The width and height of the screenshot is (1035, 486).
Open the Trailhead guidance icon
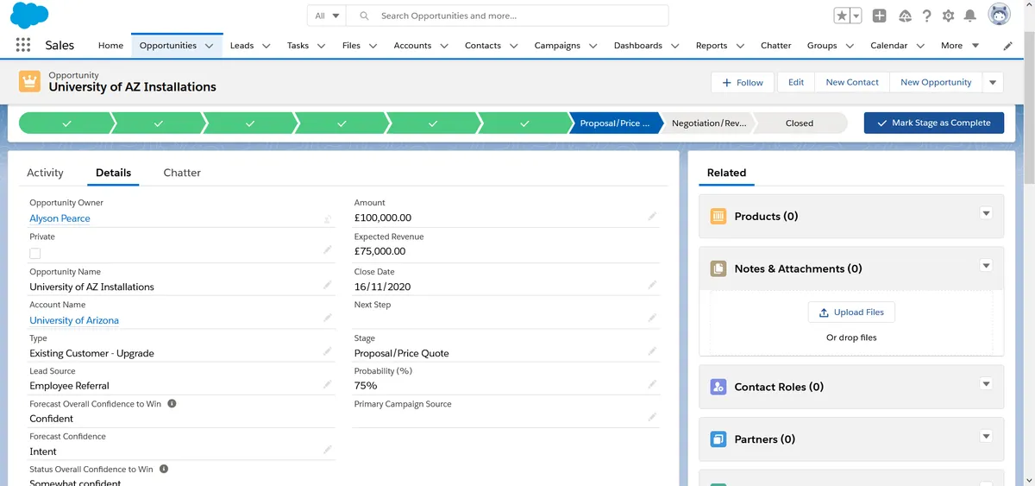click(x=905, y=16)
